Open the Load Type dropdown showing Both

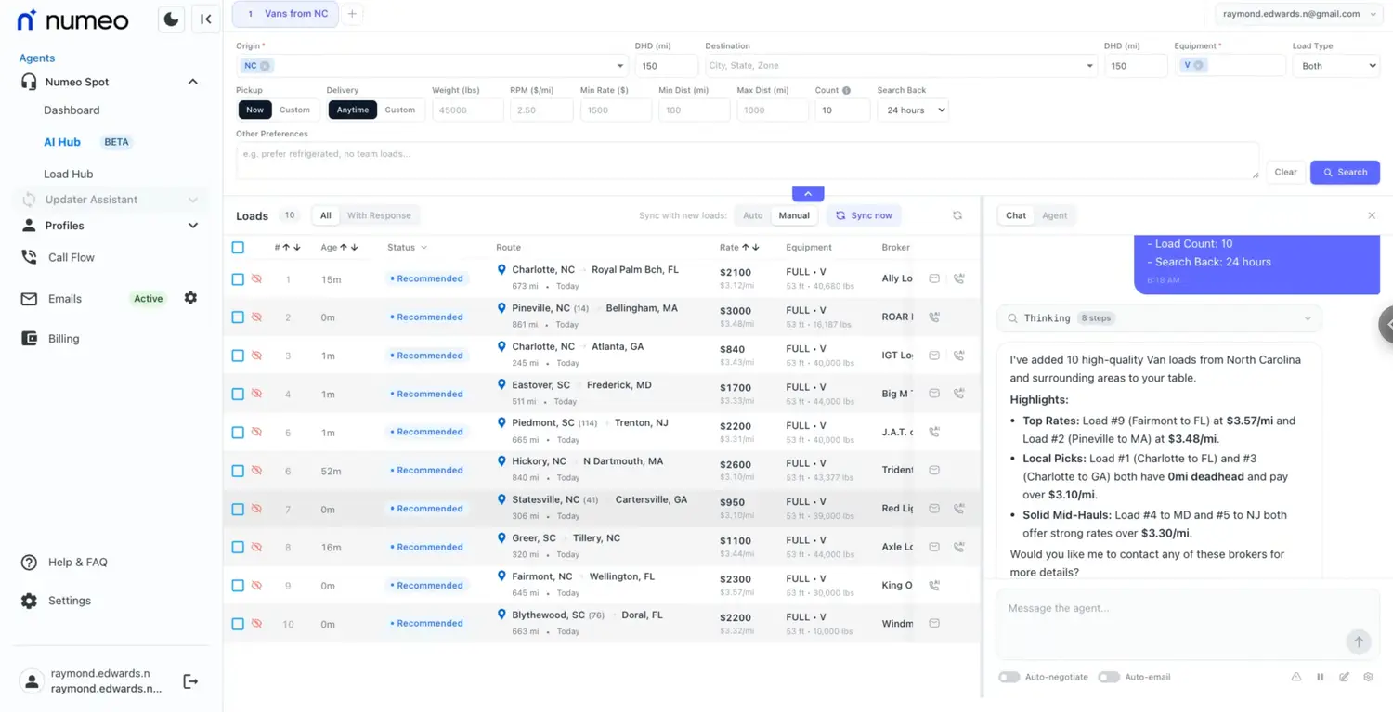(1335, 66)
